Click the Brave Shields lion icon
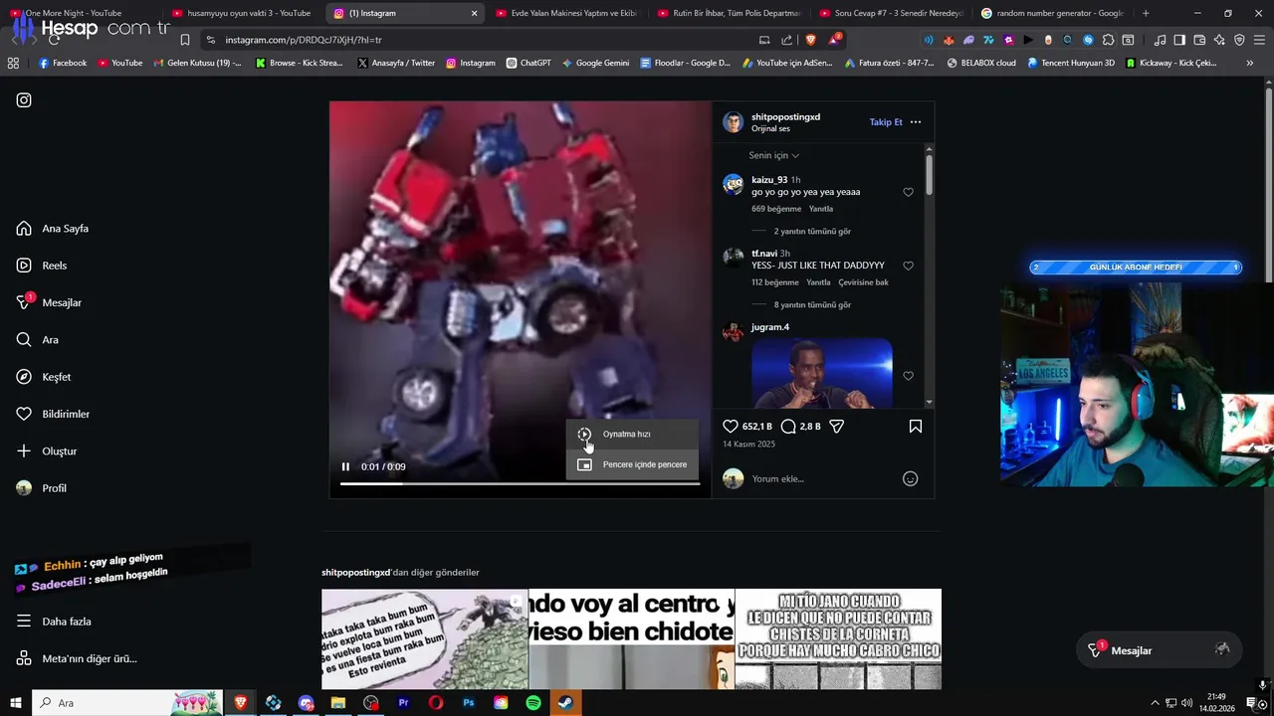 [x=810, y=40]
